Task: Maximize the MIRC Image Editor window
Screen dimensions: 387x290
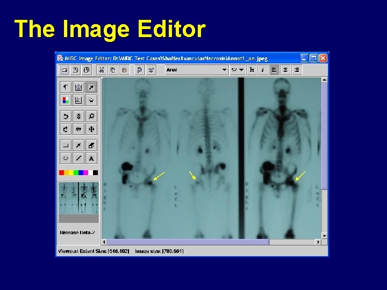Action: pyautogui.click(x=314, y=58)
